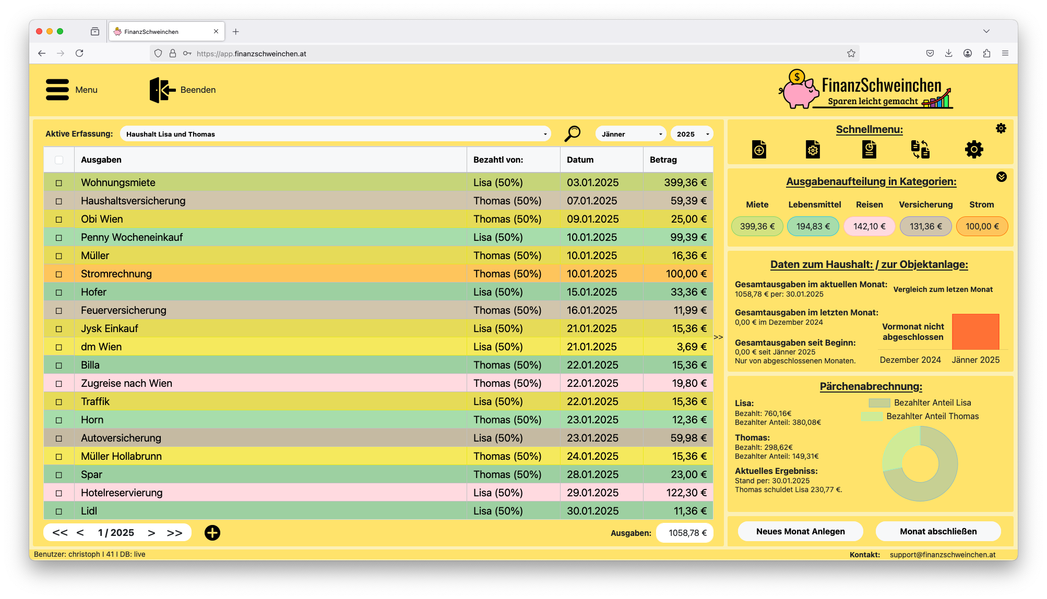Viewport: 1047px width, 599px height.
Task: Open the document-settings icon in Schnellmenu
Action: pyautogui.click(x=813, y=150)
